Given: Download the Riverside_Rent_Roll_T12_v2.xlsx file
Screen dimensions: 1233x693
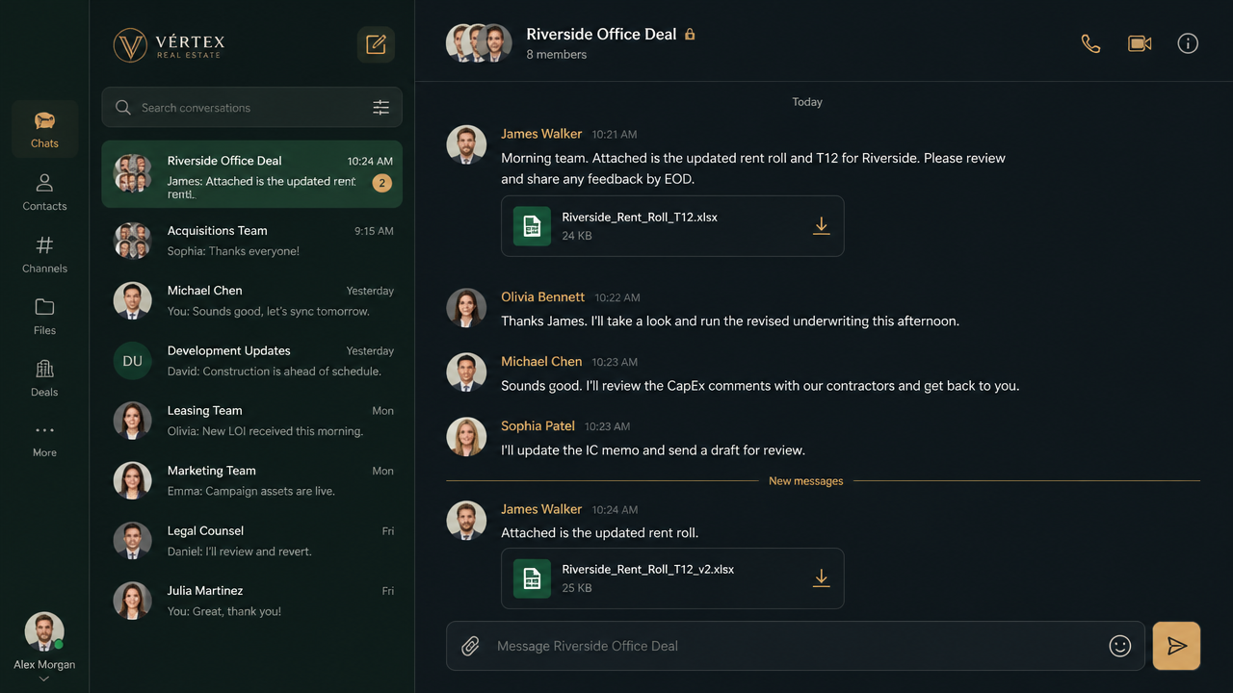Looking at the screenshot, I should tap(821, 577).
